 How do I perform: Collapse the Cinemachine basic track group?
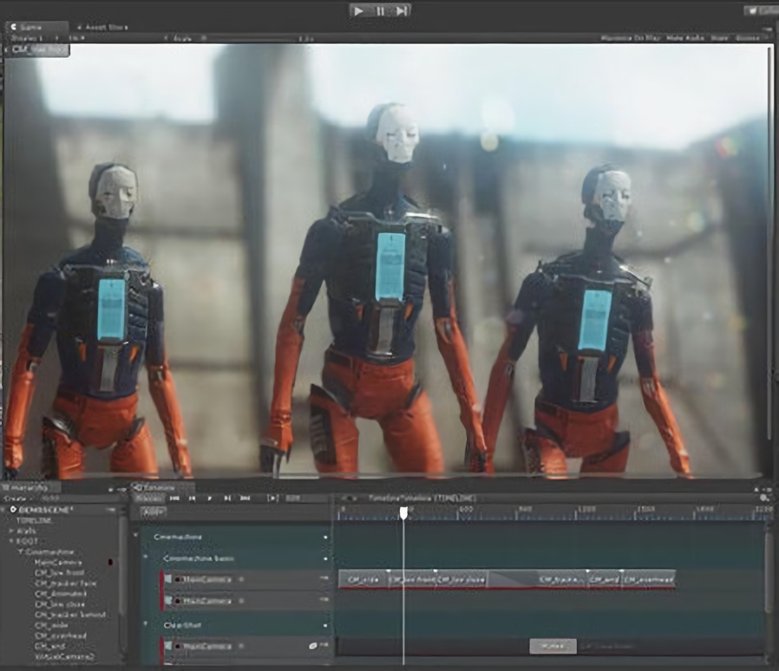point(145,557)
